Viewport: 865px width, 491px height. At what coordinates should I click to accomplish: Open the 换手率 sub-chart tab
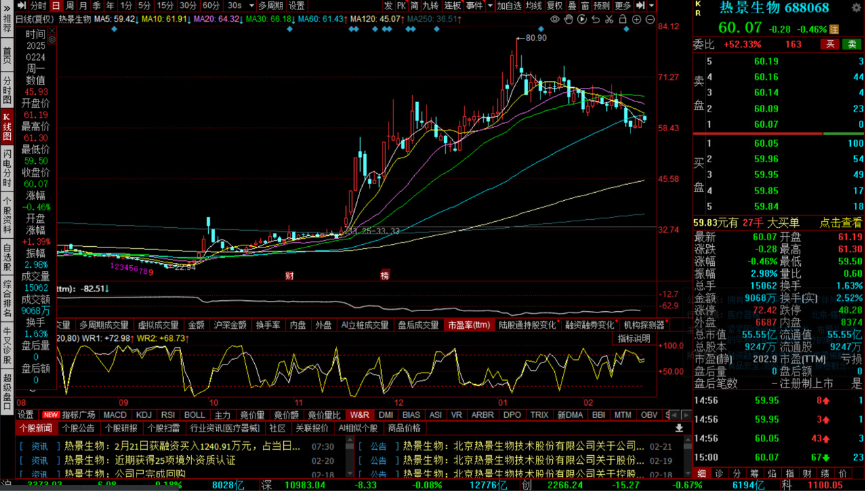268,325
